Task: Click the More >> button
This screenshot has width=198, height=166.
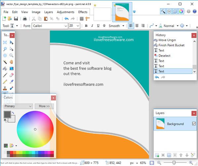Action: pos(44,106)
